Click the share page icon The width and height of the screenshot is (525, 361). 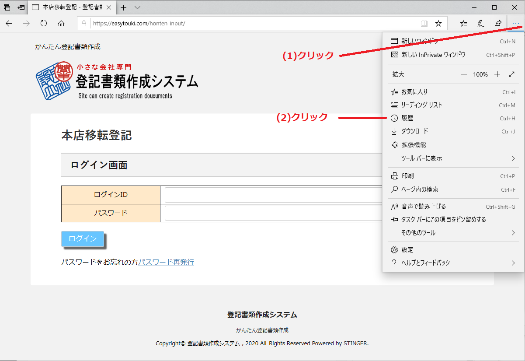pos(498,23)
